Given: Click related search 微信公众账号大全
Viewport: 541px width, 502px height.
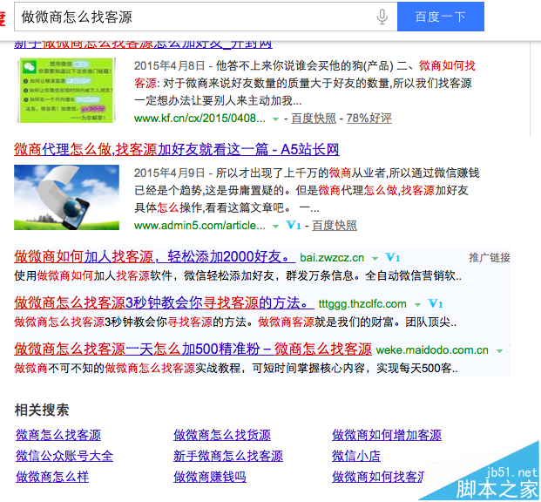Looking at the screenshot, I should (64, 456).
